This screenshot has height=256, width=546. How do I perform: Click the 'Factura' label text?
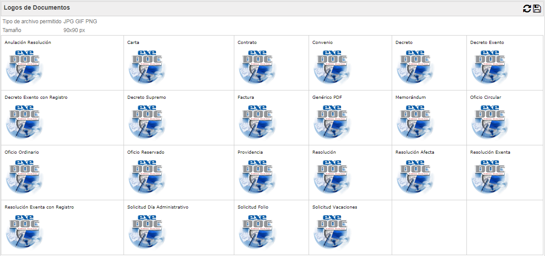(x=246, y=97)
